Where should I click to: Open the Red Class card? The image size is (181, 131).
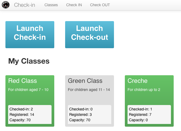point(30,101)
